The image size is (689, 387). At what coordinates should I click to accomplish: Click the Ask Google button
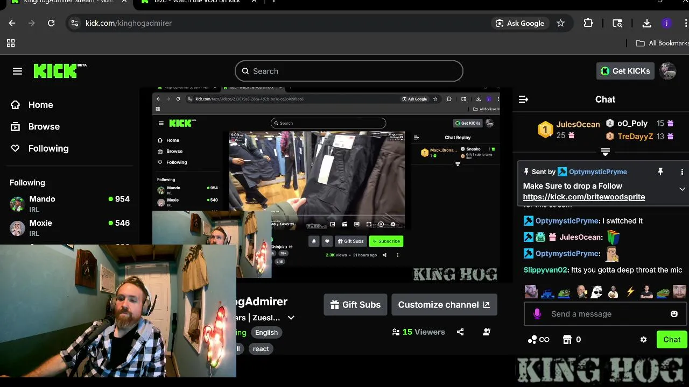[x=520, y=23]
